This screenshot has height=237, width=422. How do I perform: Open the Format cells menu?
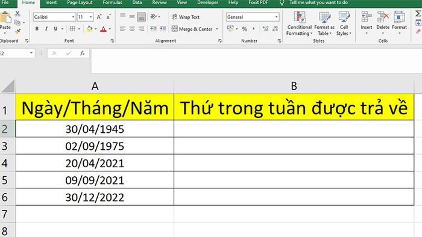point(399,23)
